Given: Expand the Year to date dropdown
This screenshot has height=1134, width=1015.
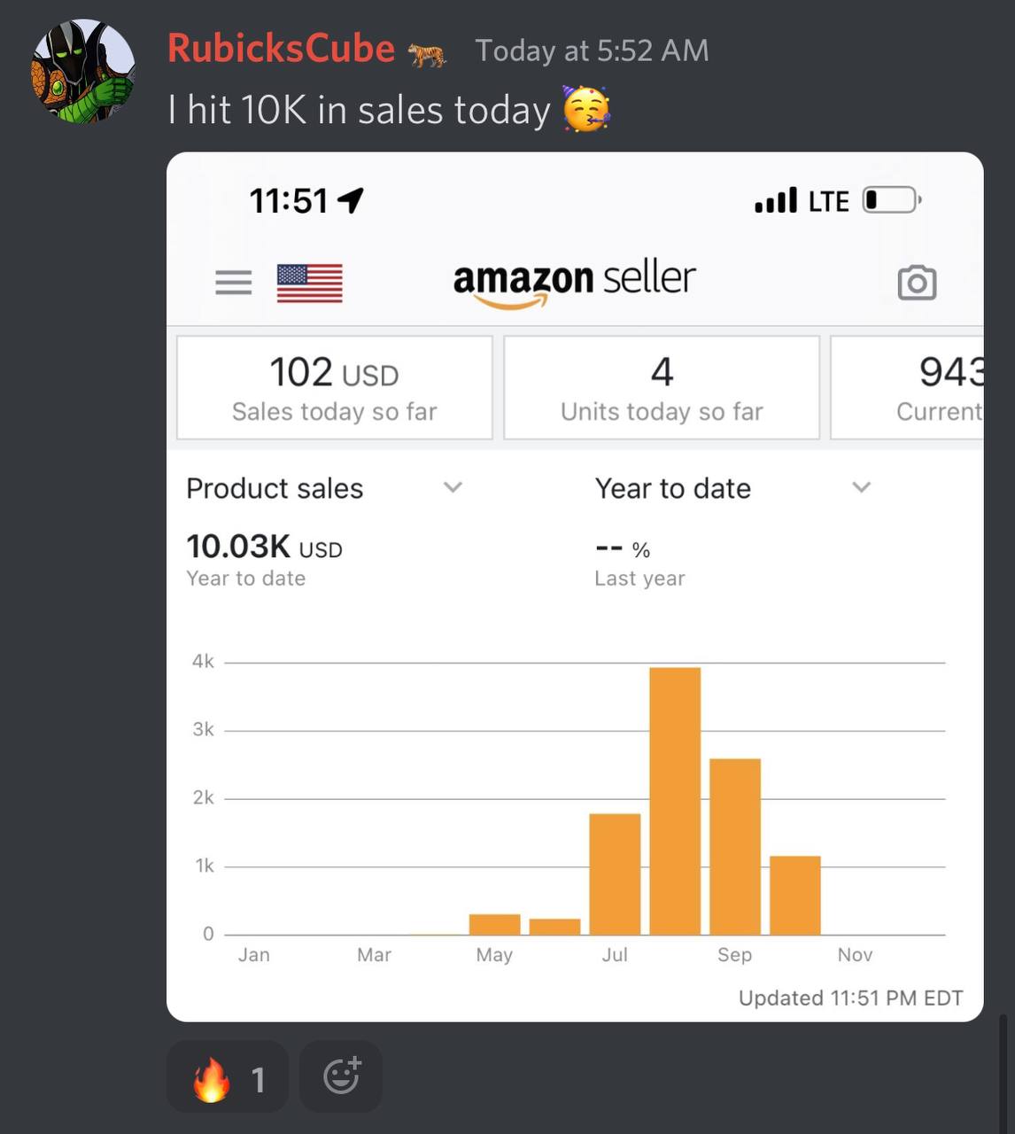Looking at the screenshot, I should pyautogui.click(x=733, y=488).
